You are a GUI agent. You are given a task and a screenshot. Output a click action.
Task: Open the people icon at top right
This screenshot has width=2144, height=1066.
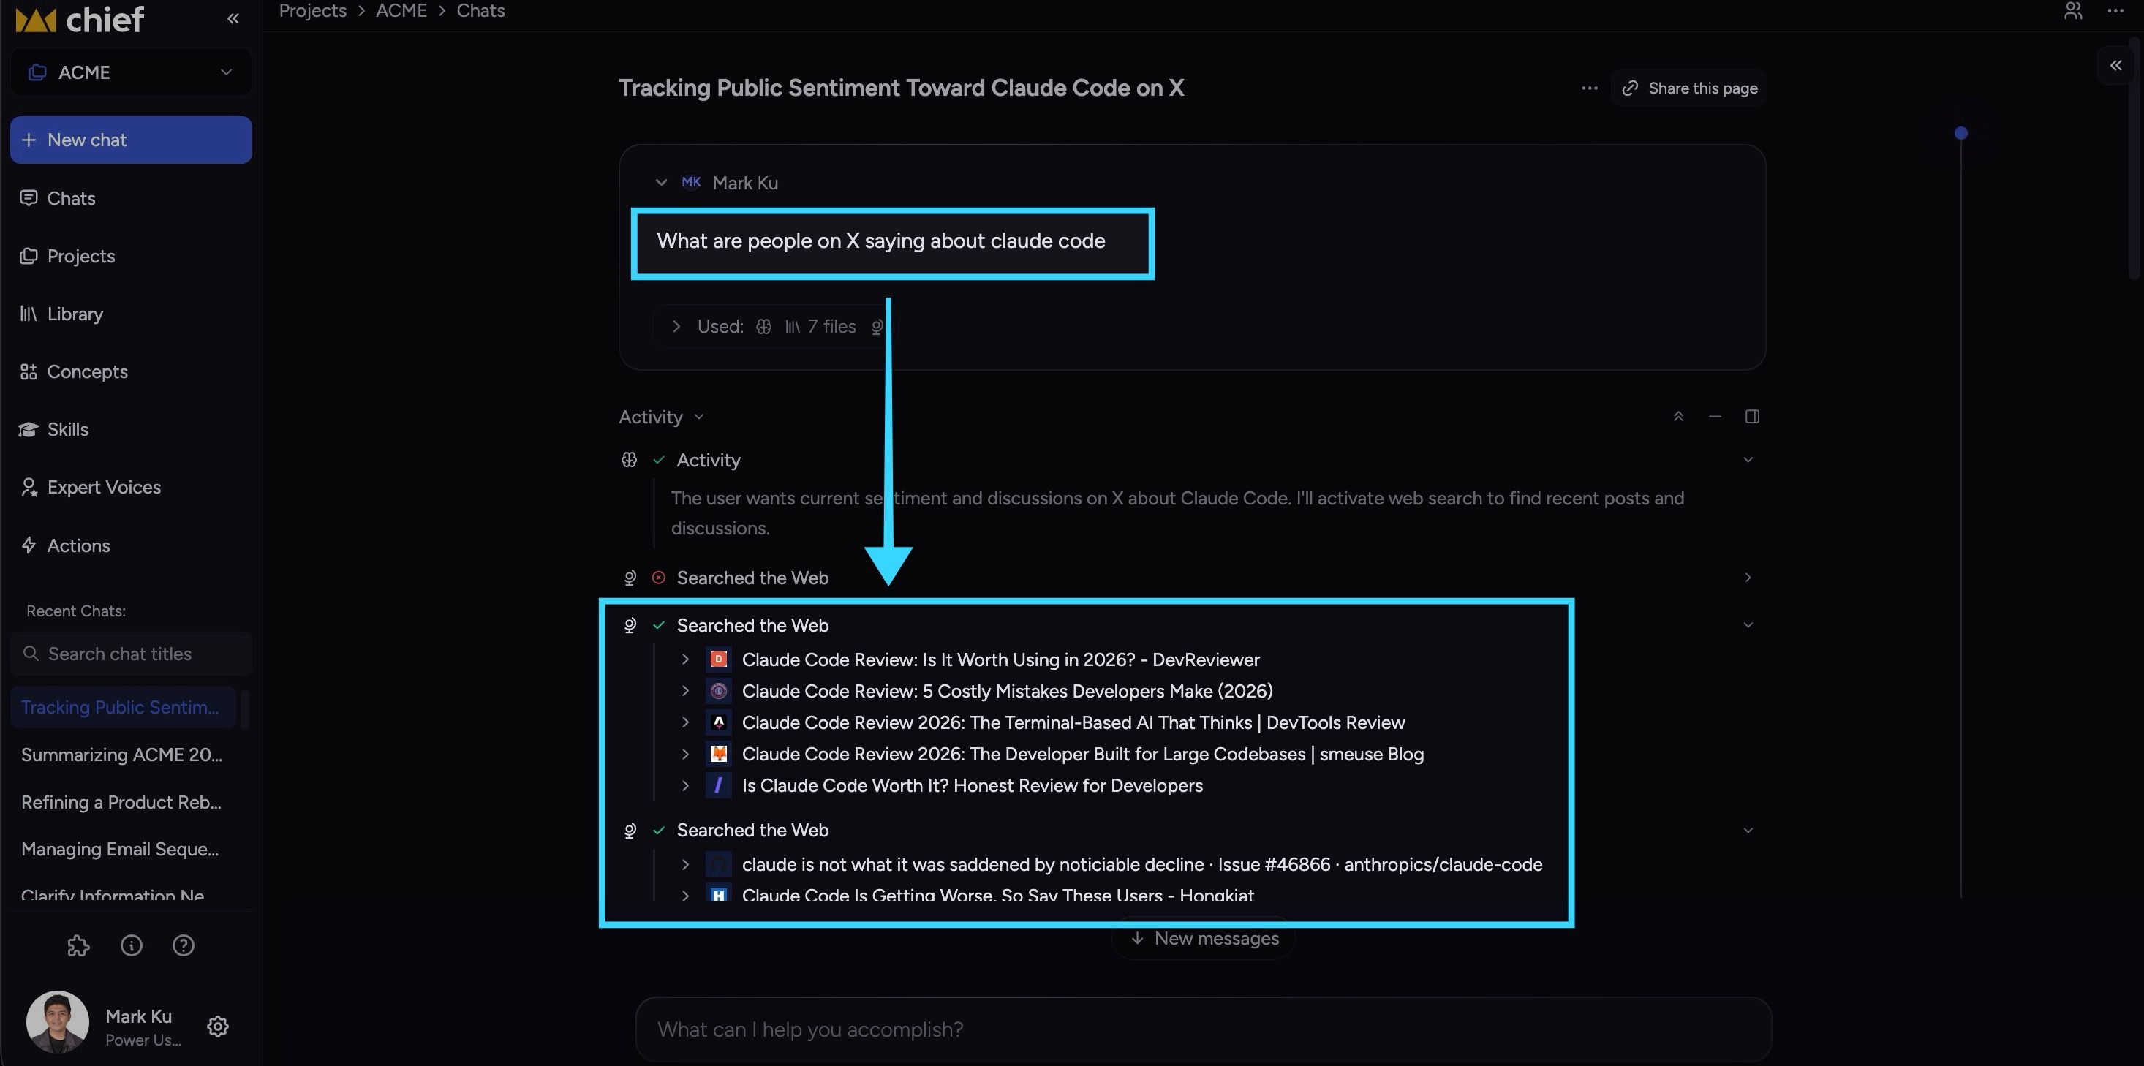[x=2073, y=11]
